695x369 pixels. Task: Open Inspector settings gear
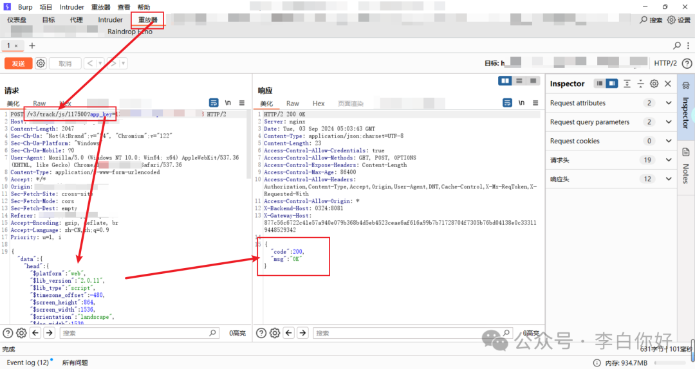[654, 84]
